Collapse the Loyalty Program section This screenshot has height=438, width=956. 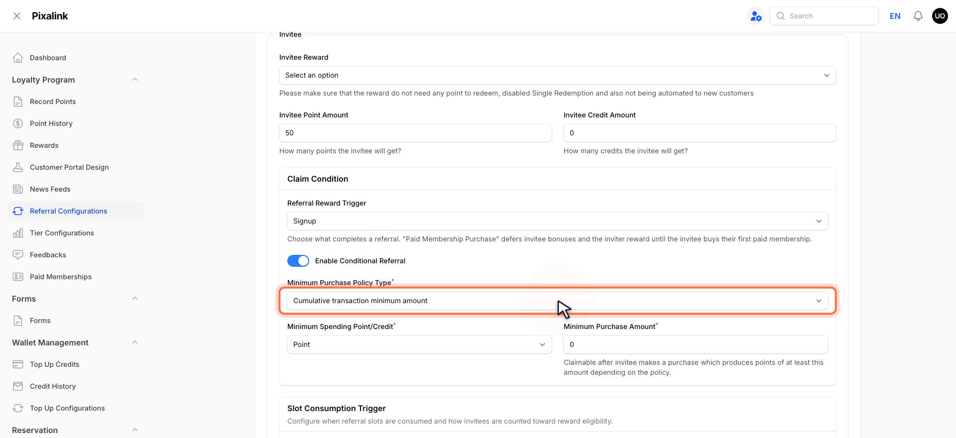click(135, 80)
